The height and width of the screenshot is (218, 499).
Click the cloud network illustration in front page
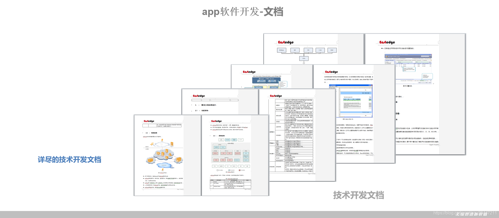point(164,155)
